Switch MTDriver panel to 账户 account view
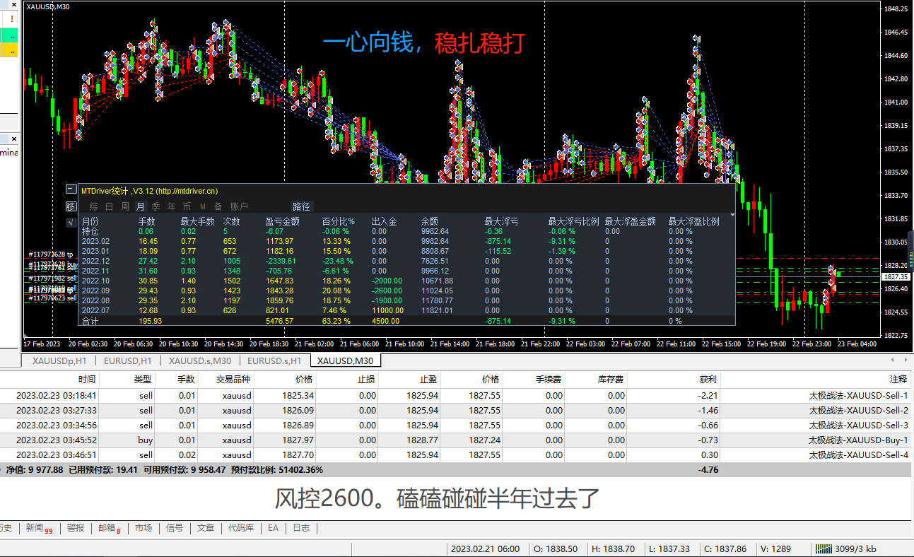 click(x=238, y=206)
